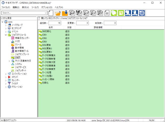This screenshot has height=122, width=165.
Task: Click the gray lined document toolbar icon
Action: pyautogui.click(x=107, y=13)
